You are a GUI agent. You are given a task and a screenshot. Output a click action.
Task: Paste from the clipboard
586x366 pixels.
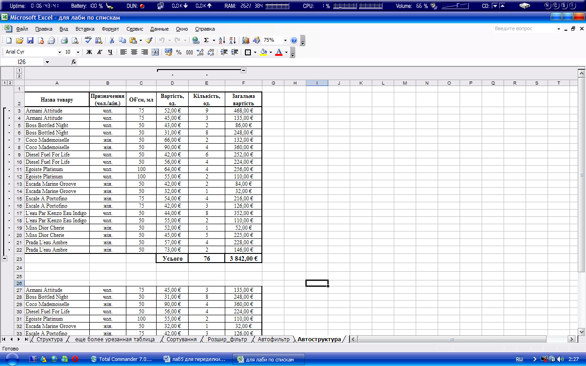[x=133, y=40]
